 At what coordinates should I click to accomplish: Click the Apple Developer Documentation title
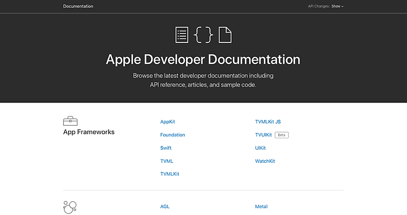pos(203,59)
